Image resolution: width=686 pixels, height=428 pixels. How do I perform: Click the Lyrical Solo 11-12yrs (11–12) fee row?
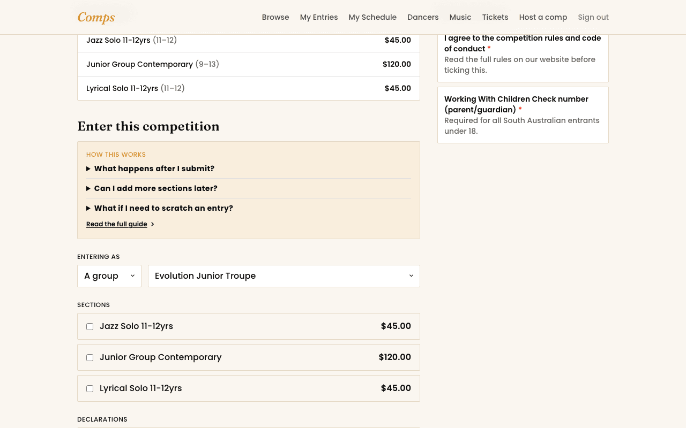pyautogui.click(x=249, y=88)
